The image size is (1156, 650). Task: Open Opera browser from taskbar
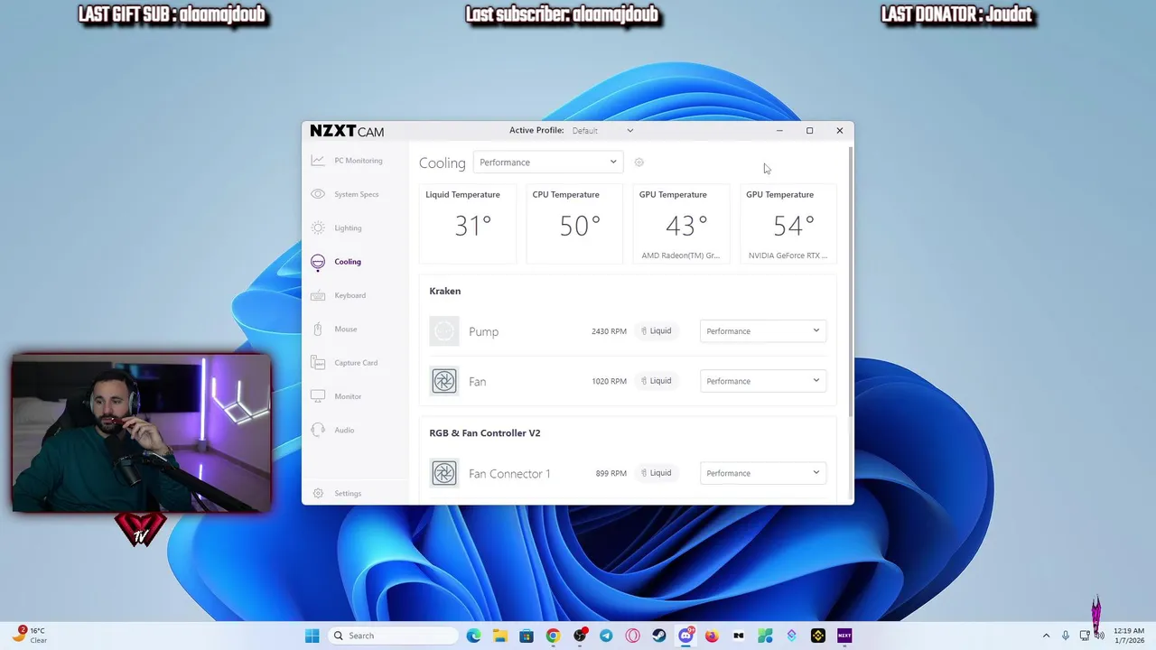pyautogui.click(x=632, y=636)
